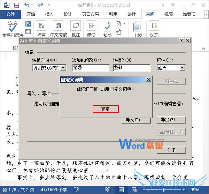Open the Undo history dropdown arrow
209x194 pixels.
pos(32,5)
